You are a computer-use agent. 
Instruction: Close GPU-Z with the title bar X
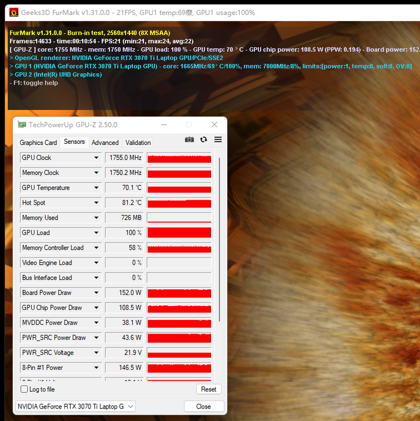point(214,125)
